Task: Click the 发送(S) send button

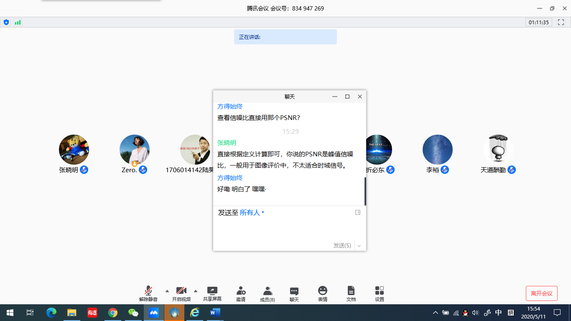Action: tap(342, 246)
